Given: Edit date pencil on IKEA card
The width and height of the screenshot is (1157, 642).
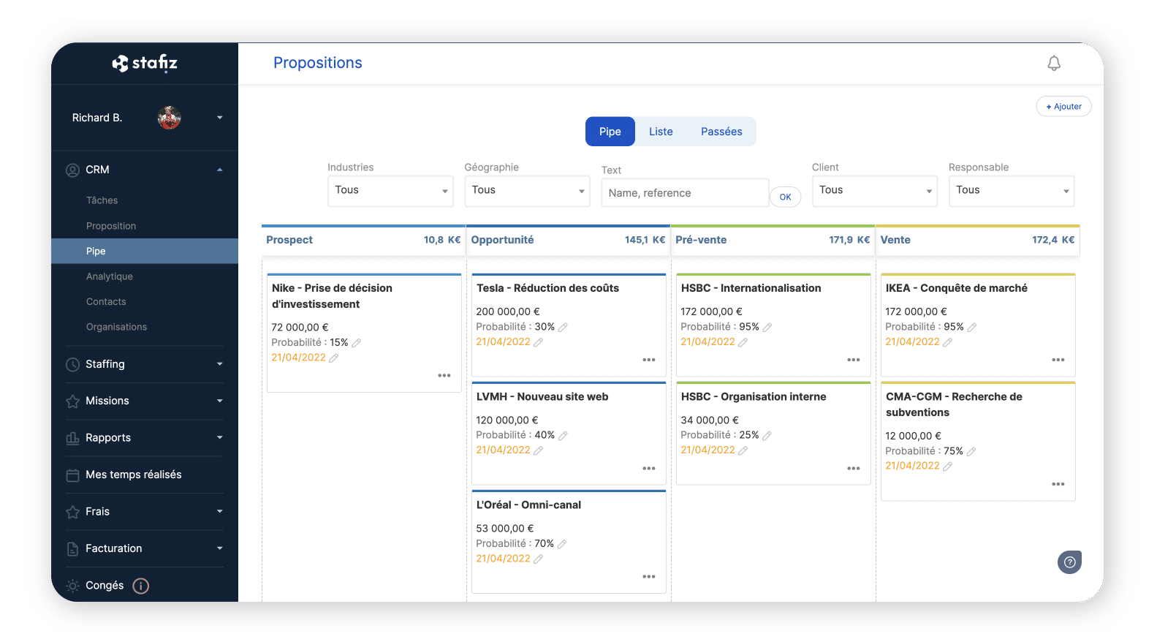Looking at the screenshot, I should click(947, 342).
